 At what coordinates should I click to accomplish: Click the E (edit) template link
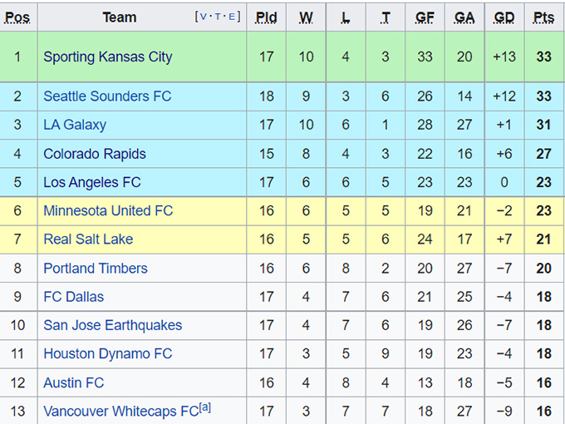click(x=232, y=17)
